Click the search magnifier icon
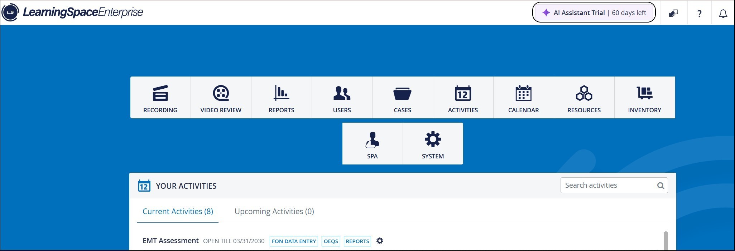Screen dimensions: 735x251 point(660,186)
